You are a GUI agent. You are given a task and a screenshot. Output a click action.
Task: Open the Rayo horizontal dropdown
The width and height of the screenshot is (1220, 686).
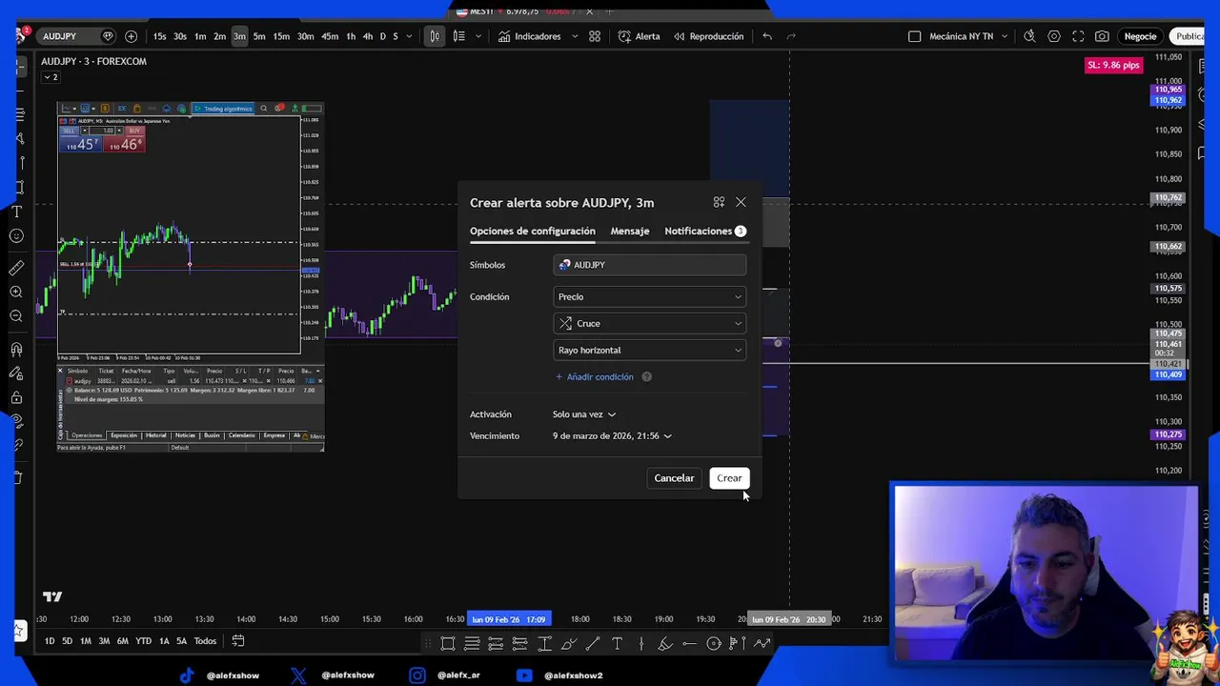point(650,350)
